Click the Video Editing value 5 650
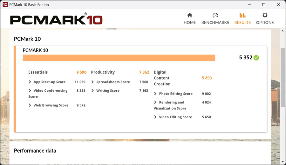The width and height of the screenshot is (286, 165). point(206,117)
